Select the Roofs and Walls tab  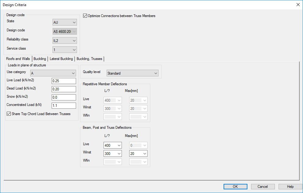pyautogui.click(x=18, y=59)
